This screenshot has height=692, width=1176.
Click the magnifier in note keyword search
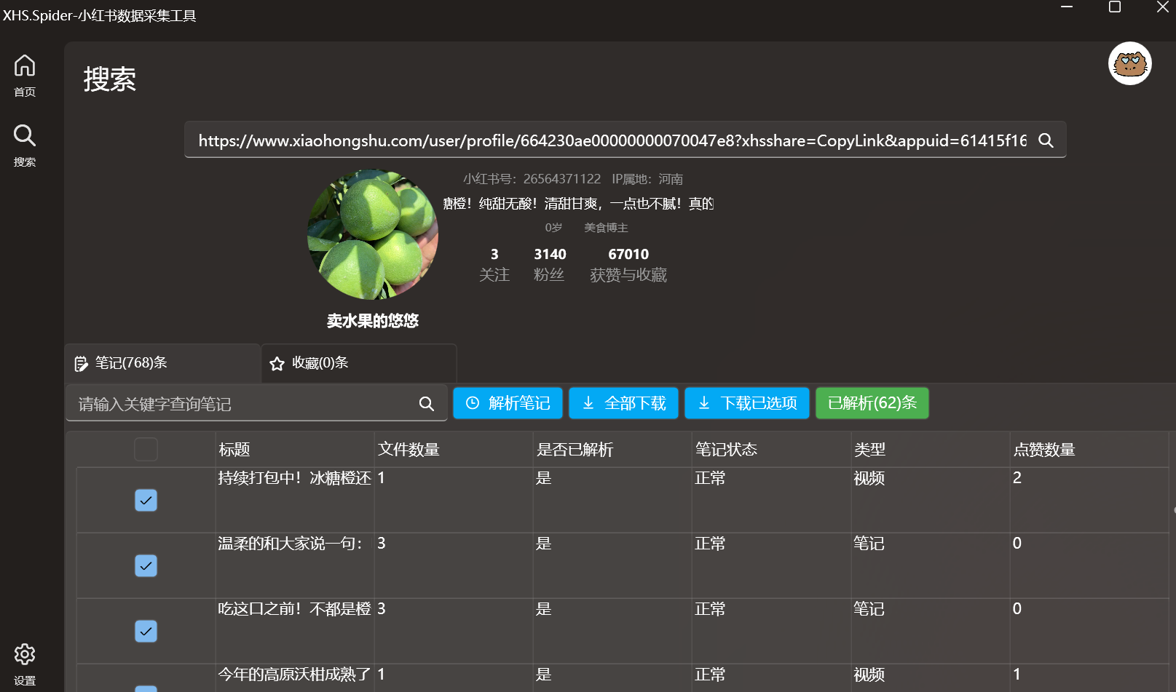[x=427, y=404]
